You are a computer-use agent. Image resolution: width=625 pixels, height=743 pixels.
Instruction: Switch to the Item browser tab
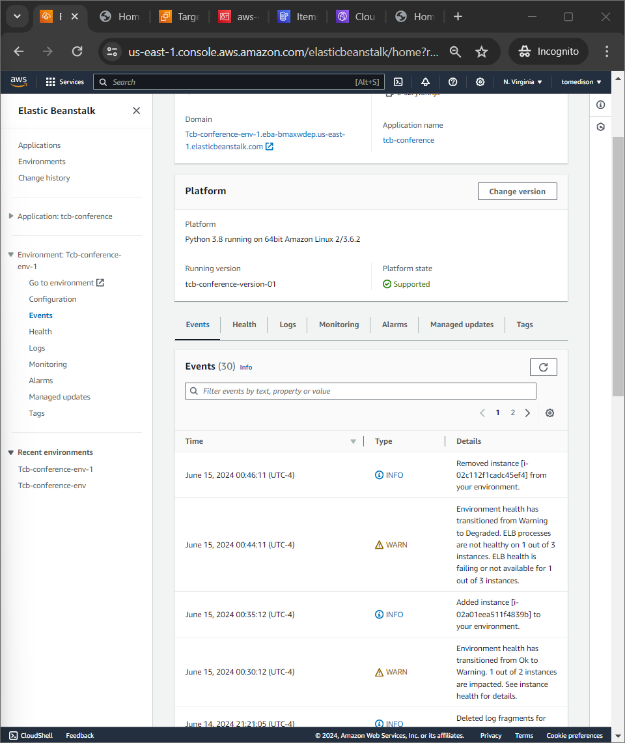point(298,16)
